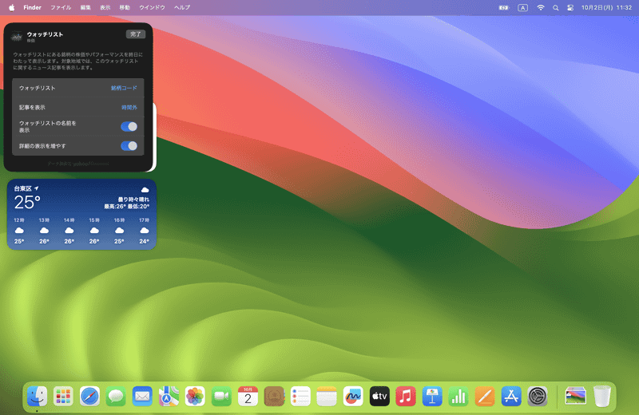639x415 pixels.
Task: Click the 25° current temperature
Action: [27, 203]
